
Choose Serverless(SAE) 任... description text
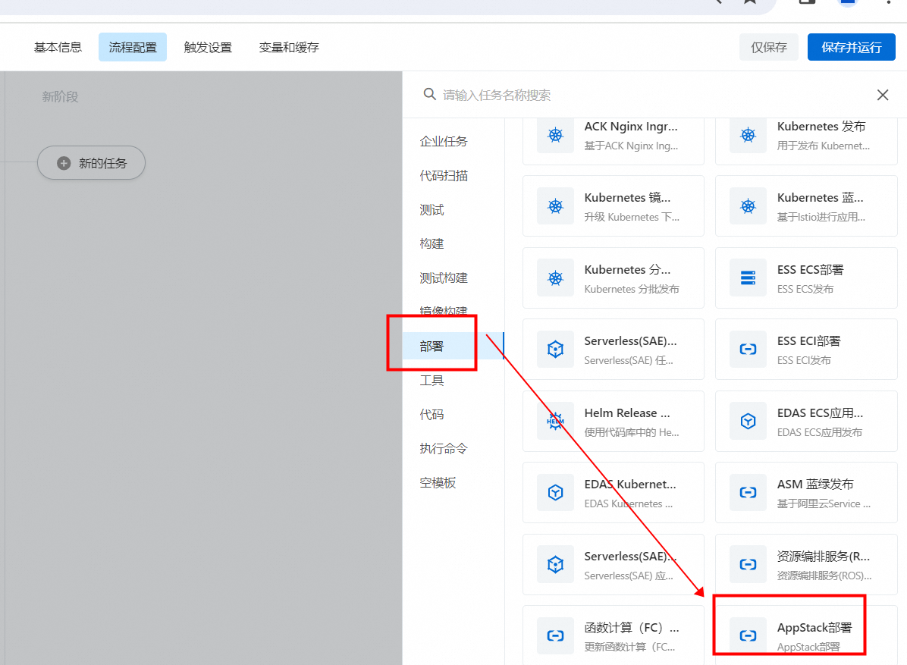tap(629, 360)
